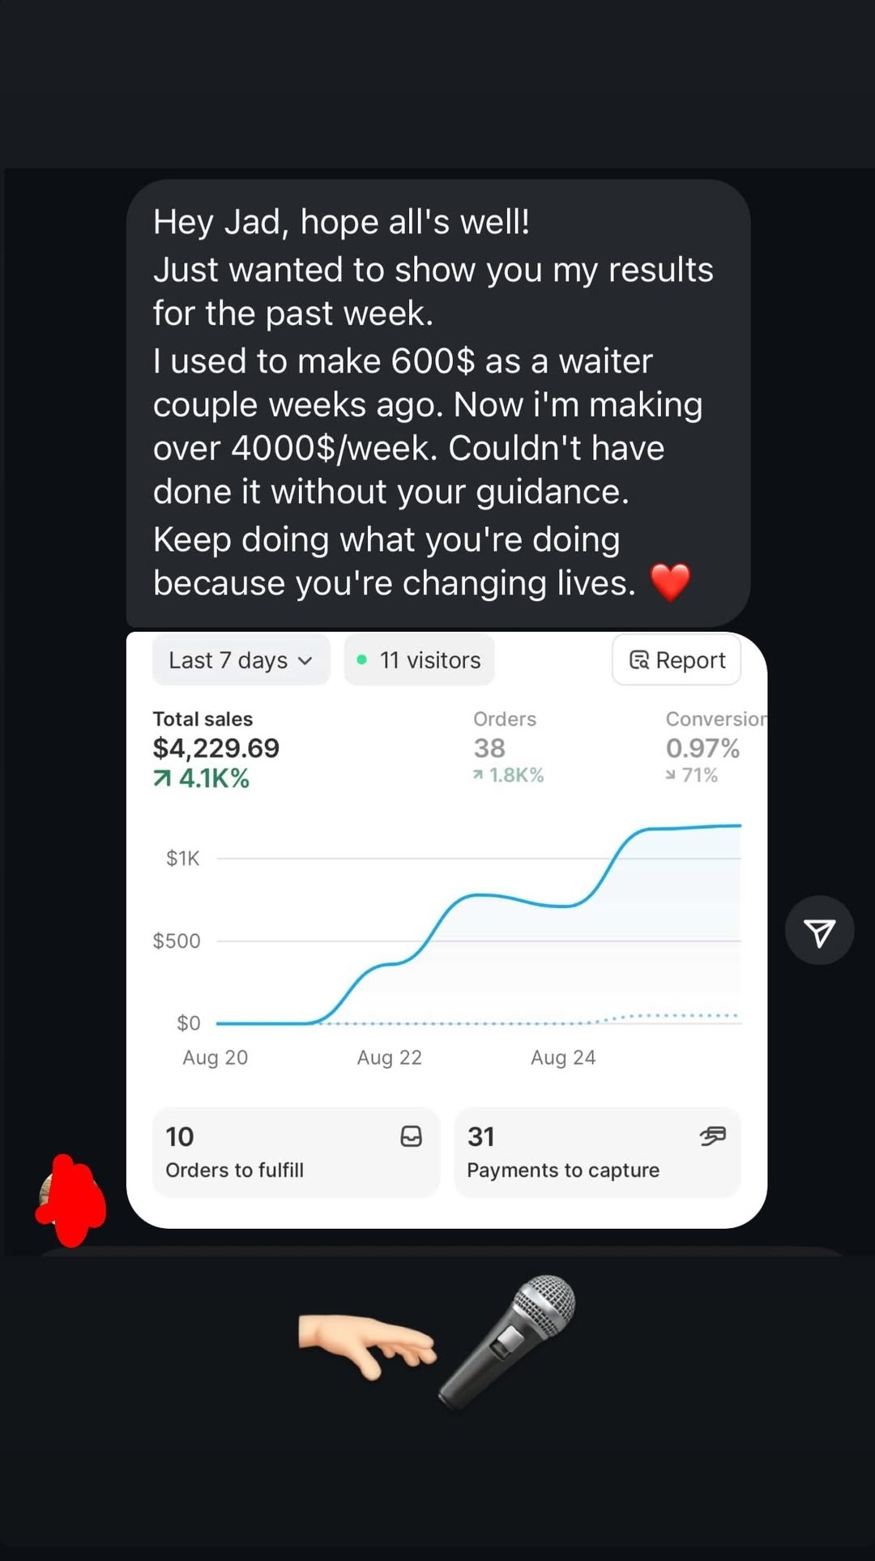Screen dimensions: 875x1561
Task: Tap the paper plane share icon
Action: 819,932
